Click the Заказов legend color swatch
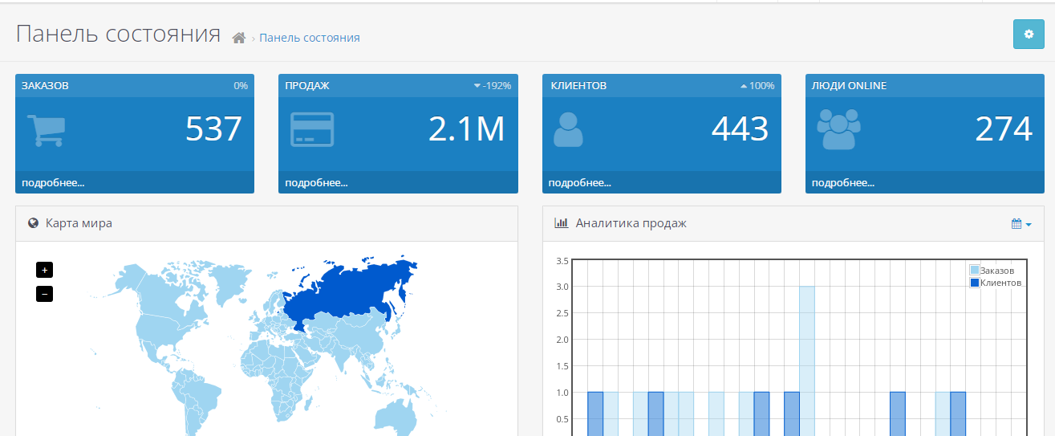This screenshot has height=436, width=1055. coord(975,271)
